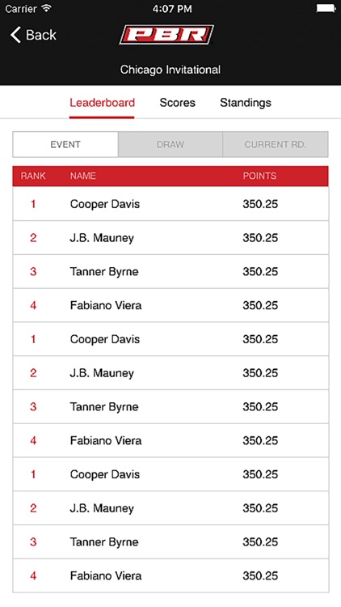This screenshot has height=607, width=341.
Task: Switch to the Standings tab
Action: point(246,103)
